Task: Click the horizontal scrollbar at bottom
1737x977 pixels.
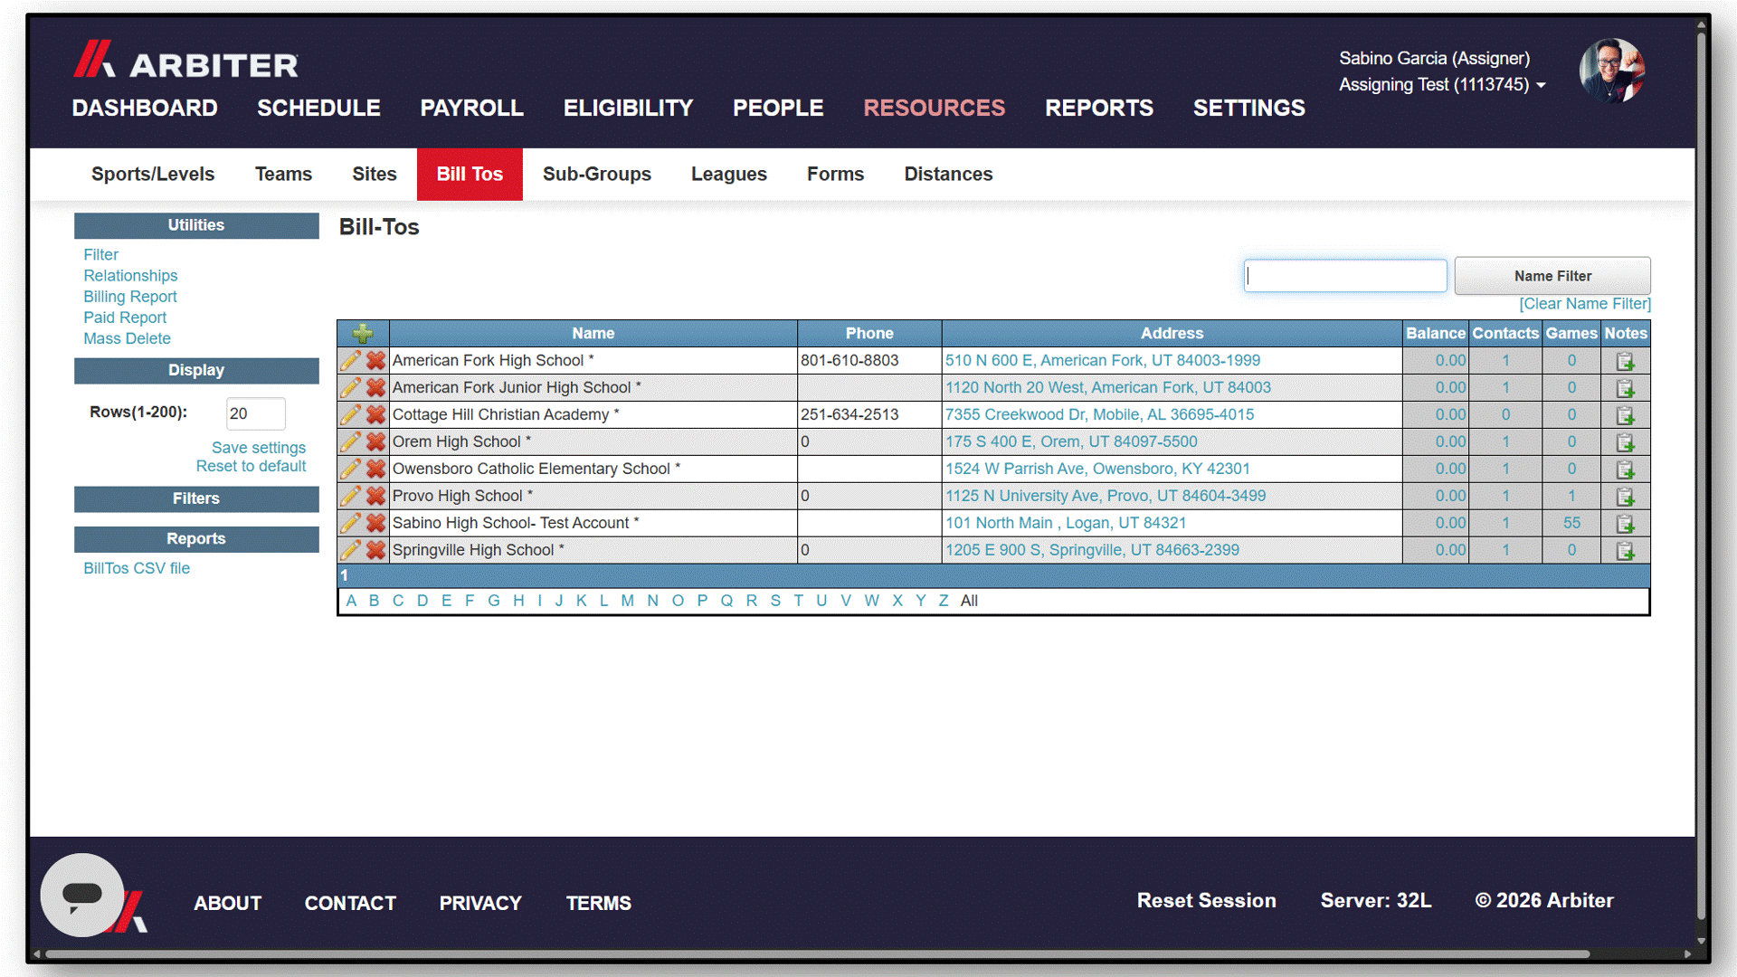Action: click(x=817, y=953)
